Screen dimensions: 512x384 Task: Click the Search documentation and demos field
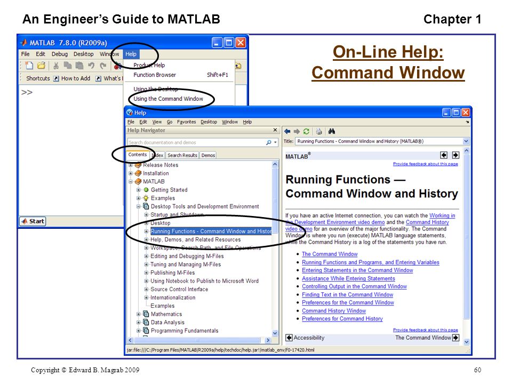point(196,142)
